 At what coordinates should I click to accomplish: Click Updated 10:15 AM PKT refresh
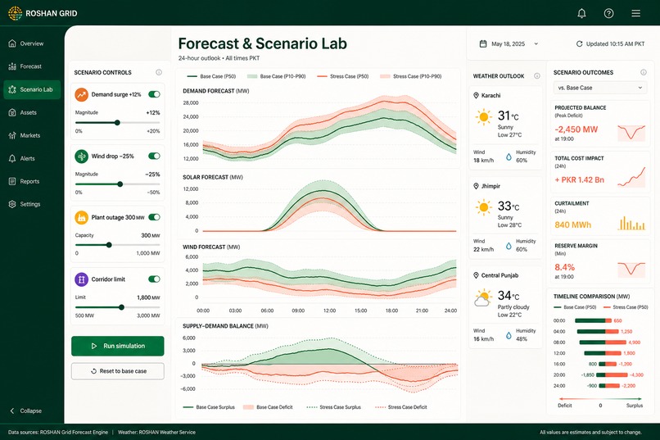click(610, 43)
